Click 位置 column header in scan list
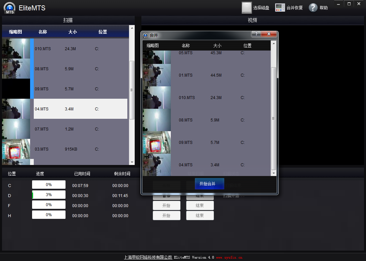 (103, 32)
